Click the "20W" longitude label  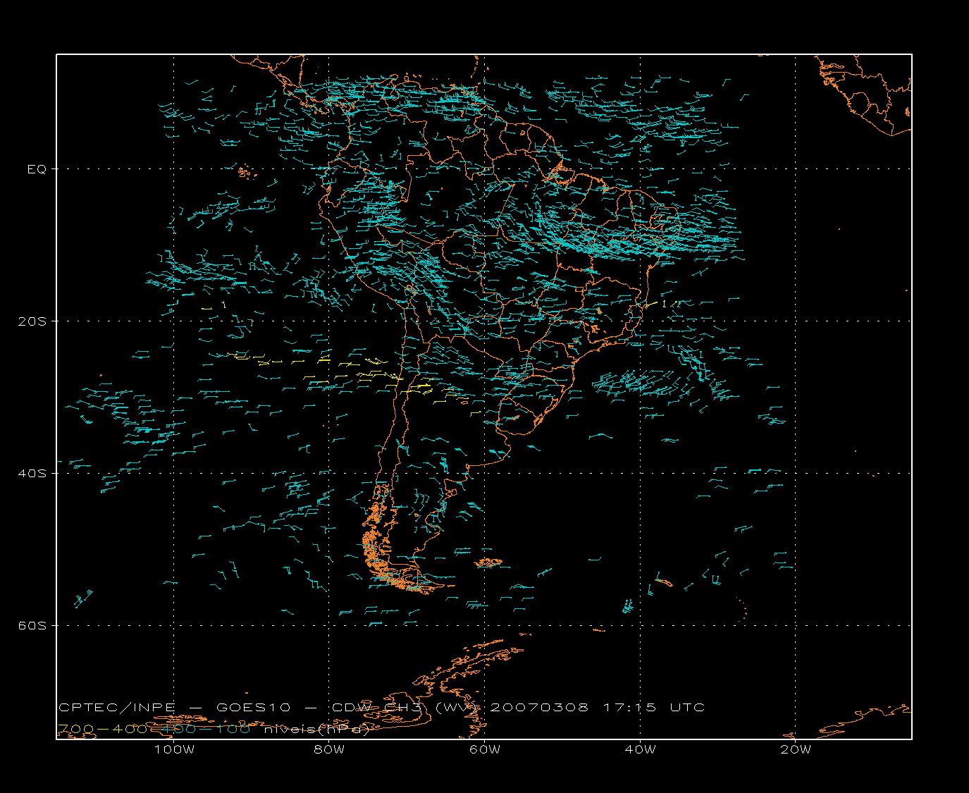(796, 749)
